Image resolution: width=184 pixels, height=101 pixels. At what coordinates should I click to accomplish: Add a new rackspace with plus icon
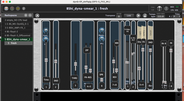pyautogui.click(x=26, y=15)
